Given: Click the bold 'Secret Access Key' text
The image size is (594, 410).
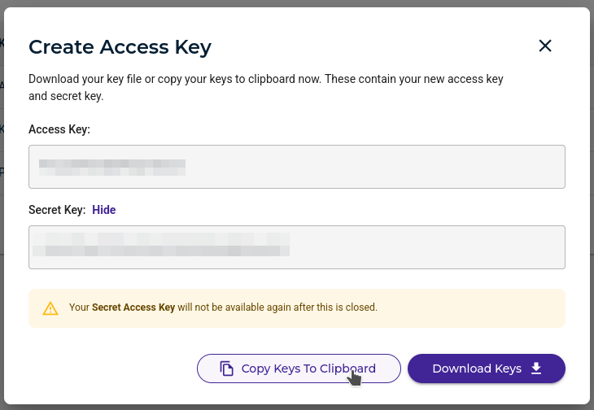Looking at the screenshot, I should coord(133,308).
